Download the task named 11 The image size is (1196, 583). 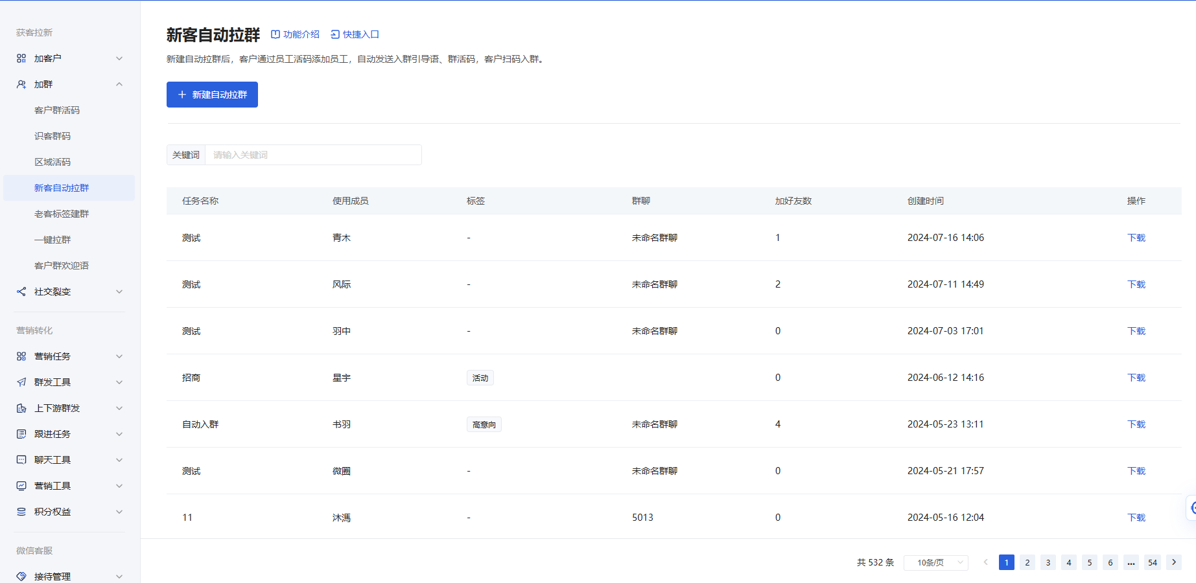coord(1136,518)
